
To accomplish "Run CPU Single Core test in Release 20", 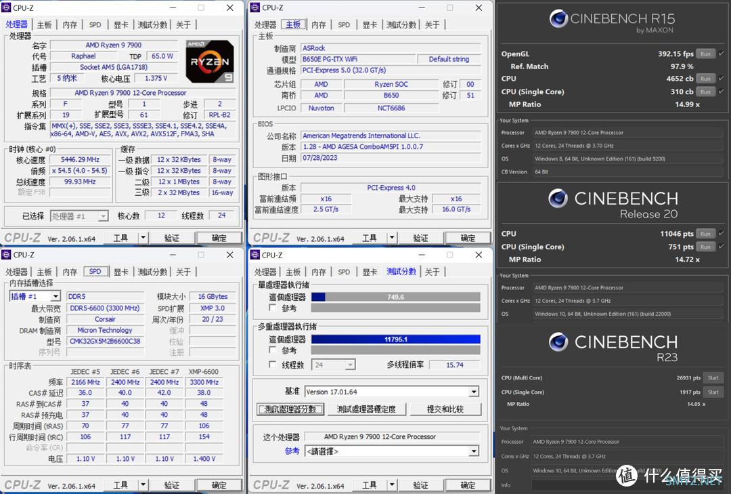I will point(705,247).
